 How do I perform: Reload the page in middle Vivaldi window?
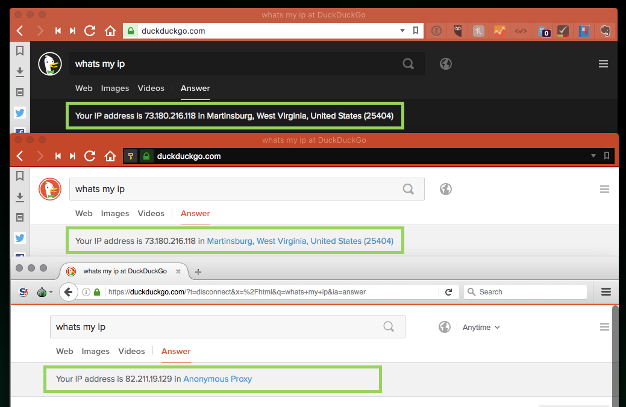[90, 156]
